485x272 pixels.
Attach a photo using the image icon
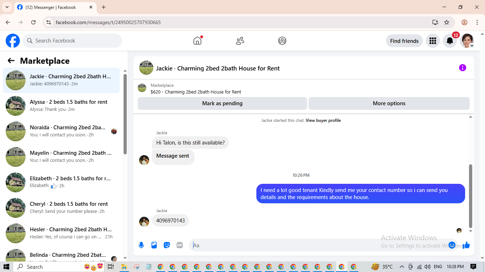(154, 245)
